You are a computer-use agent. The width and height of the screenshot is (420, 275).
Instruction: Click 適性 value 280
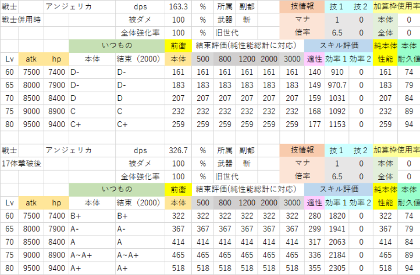315,216
